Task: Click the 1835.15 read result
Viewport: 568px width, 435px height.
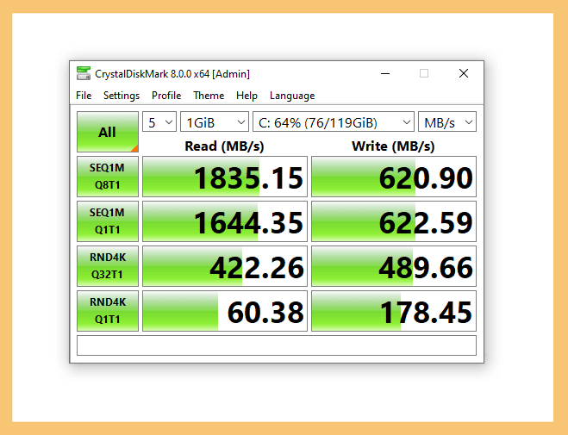Action: point(225,177)
